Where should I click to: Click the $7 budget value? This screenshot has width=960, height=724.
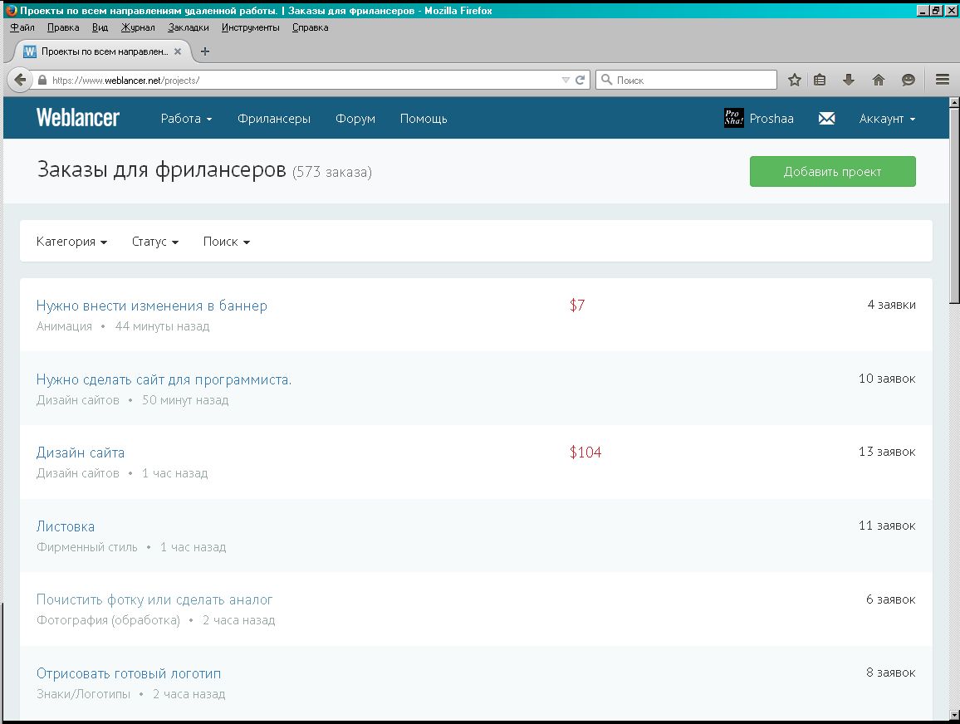point(577,305)
